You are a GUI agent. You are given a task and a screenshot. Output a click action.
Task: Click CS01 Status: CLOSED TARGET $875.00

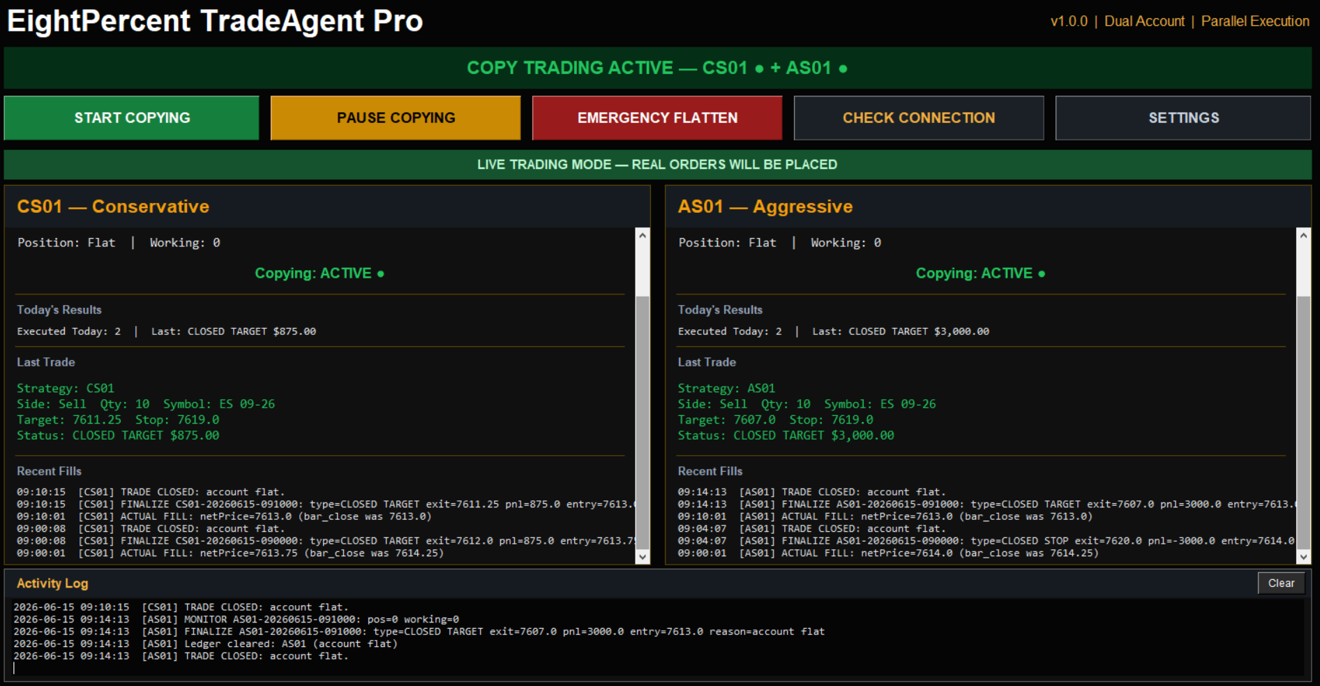click(x=118, y=435)
